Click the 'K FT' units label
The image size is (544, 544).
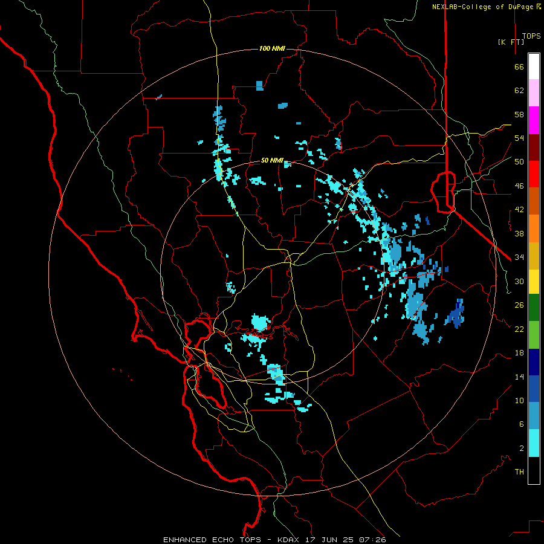(511, 42)
